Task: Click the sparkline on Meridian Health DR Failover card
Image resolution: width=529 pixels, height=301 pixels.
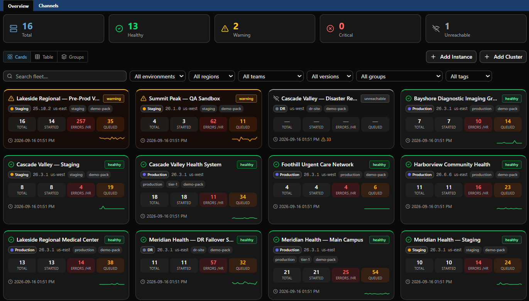Action: [244, 283]
